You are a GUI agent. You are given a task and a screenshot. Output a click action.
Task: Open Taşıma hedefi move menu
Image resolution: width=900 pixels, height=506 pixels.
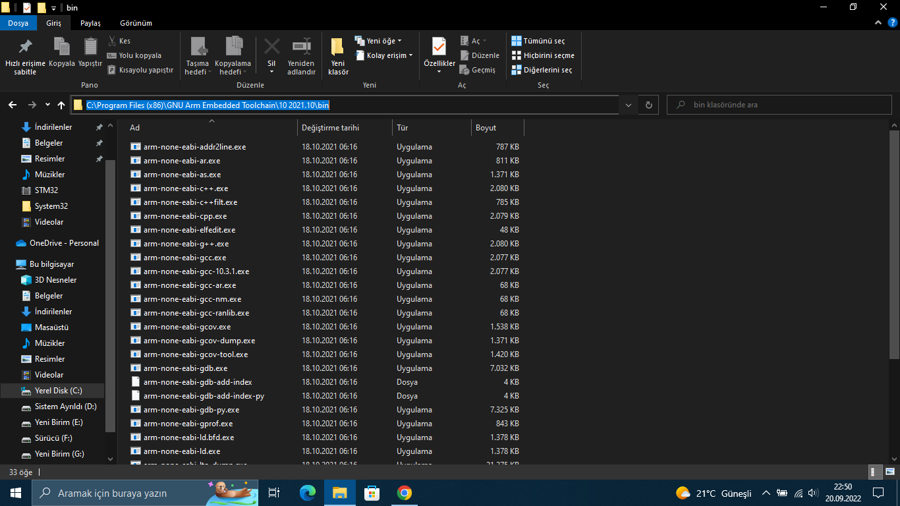(x=198, y=55)
